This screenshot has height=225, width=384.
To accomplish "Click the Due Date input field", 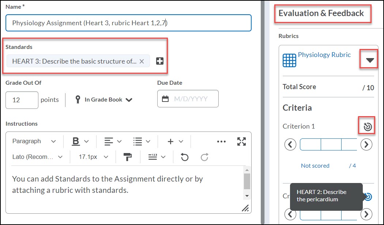I will (188, 99).
